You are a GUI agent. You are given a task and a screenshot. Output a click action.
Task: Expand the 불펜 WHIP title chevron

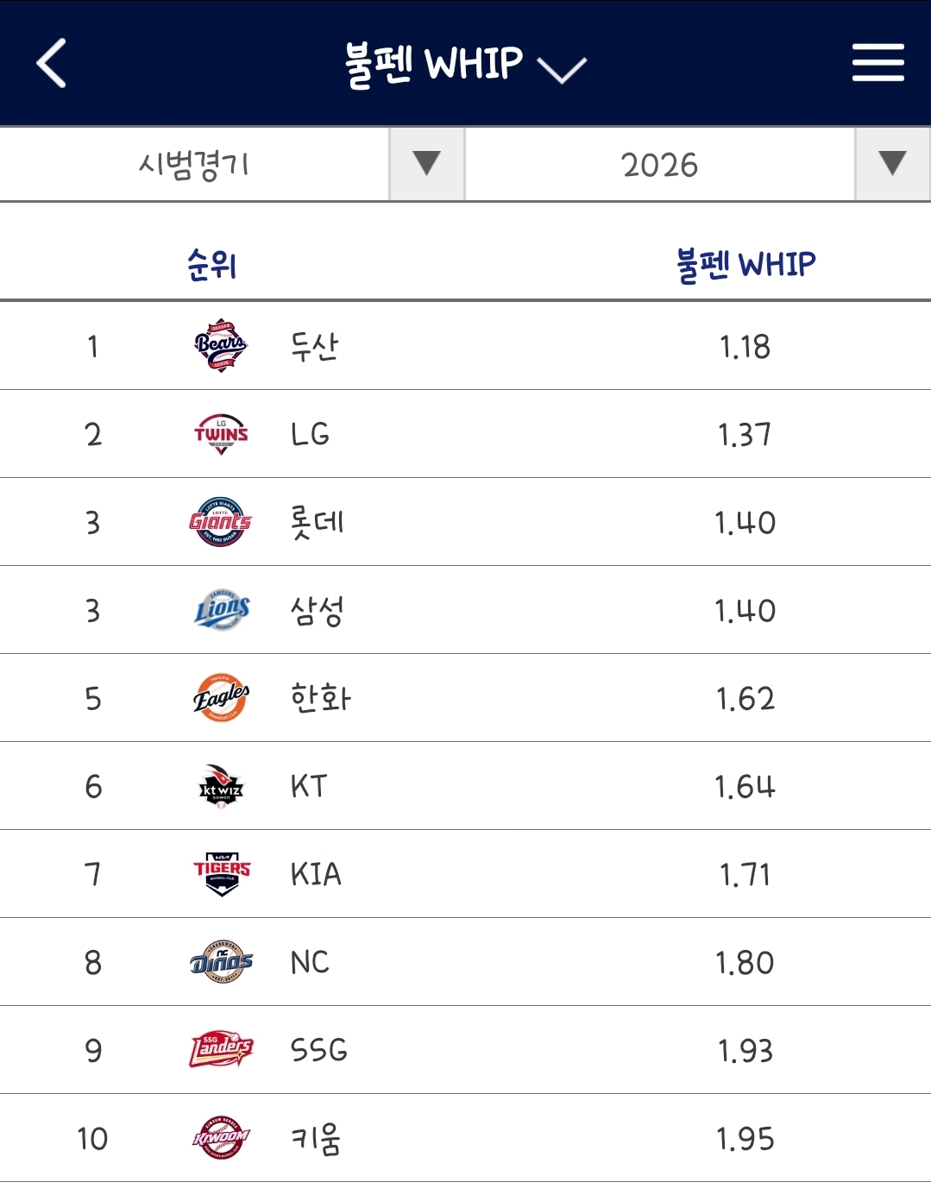562,69
